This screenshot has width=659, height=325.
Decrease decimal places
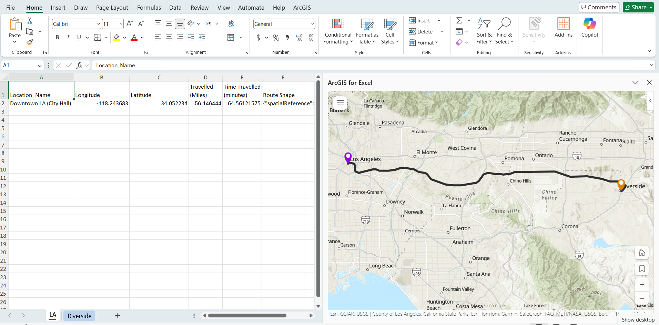click(310, 38)
